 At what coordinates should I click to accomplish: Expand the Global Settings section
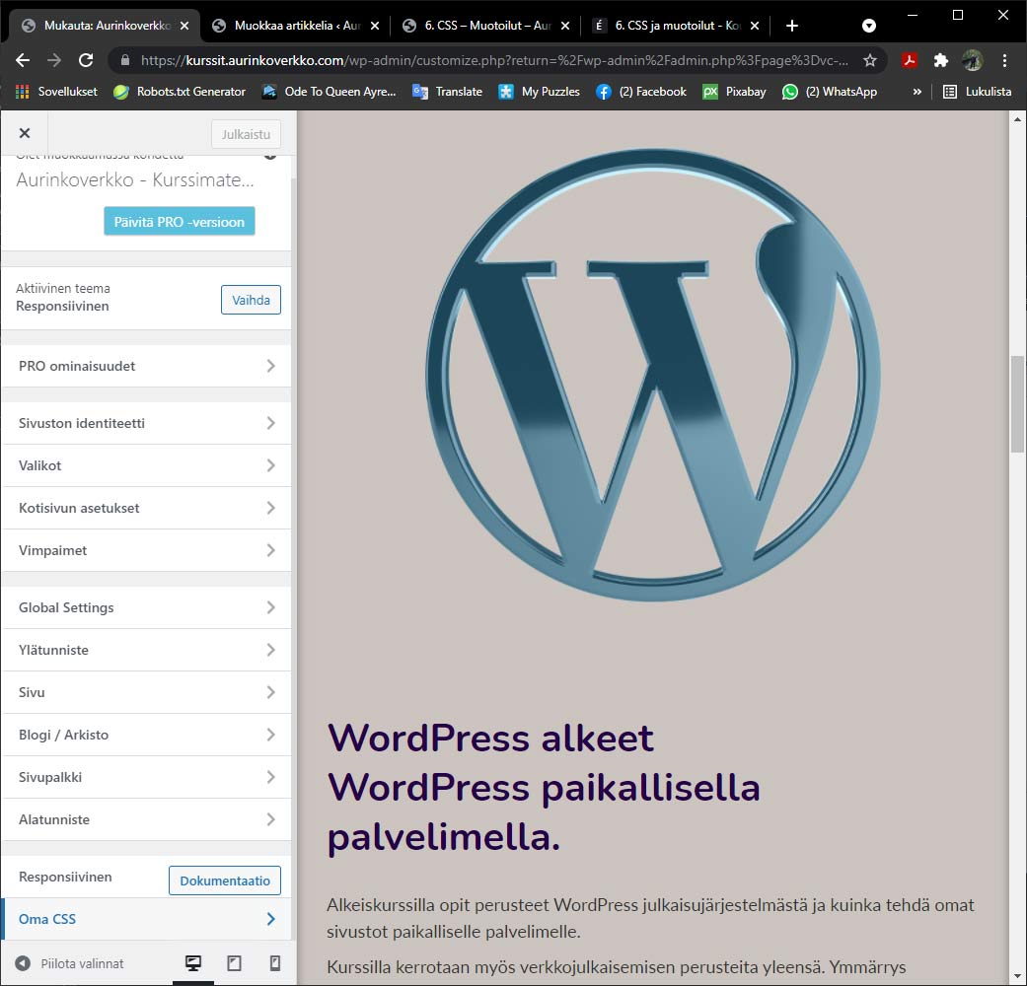pyautogui.click(x=147, y=607)
